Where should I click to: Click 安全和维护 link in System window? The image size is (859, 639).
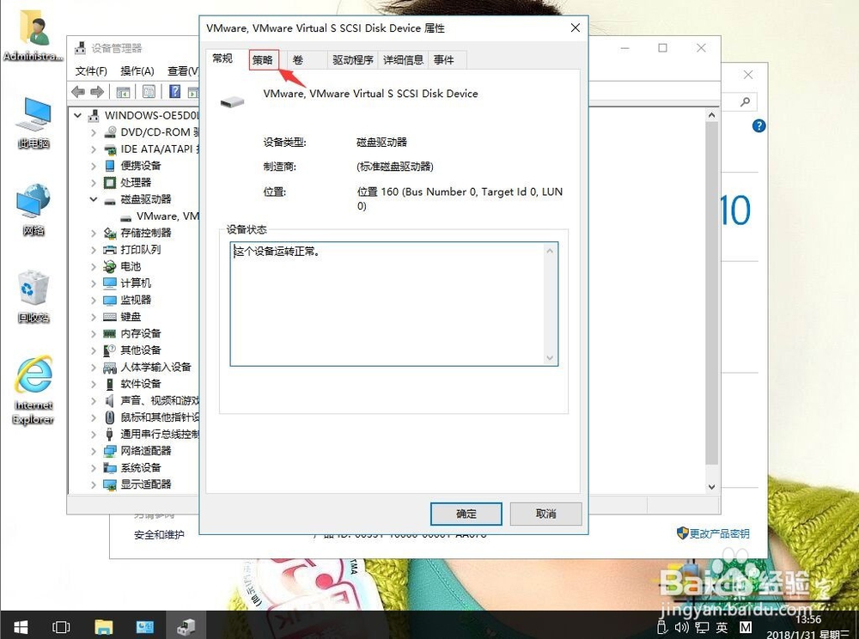point(160,534)
